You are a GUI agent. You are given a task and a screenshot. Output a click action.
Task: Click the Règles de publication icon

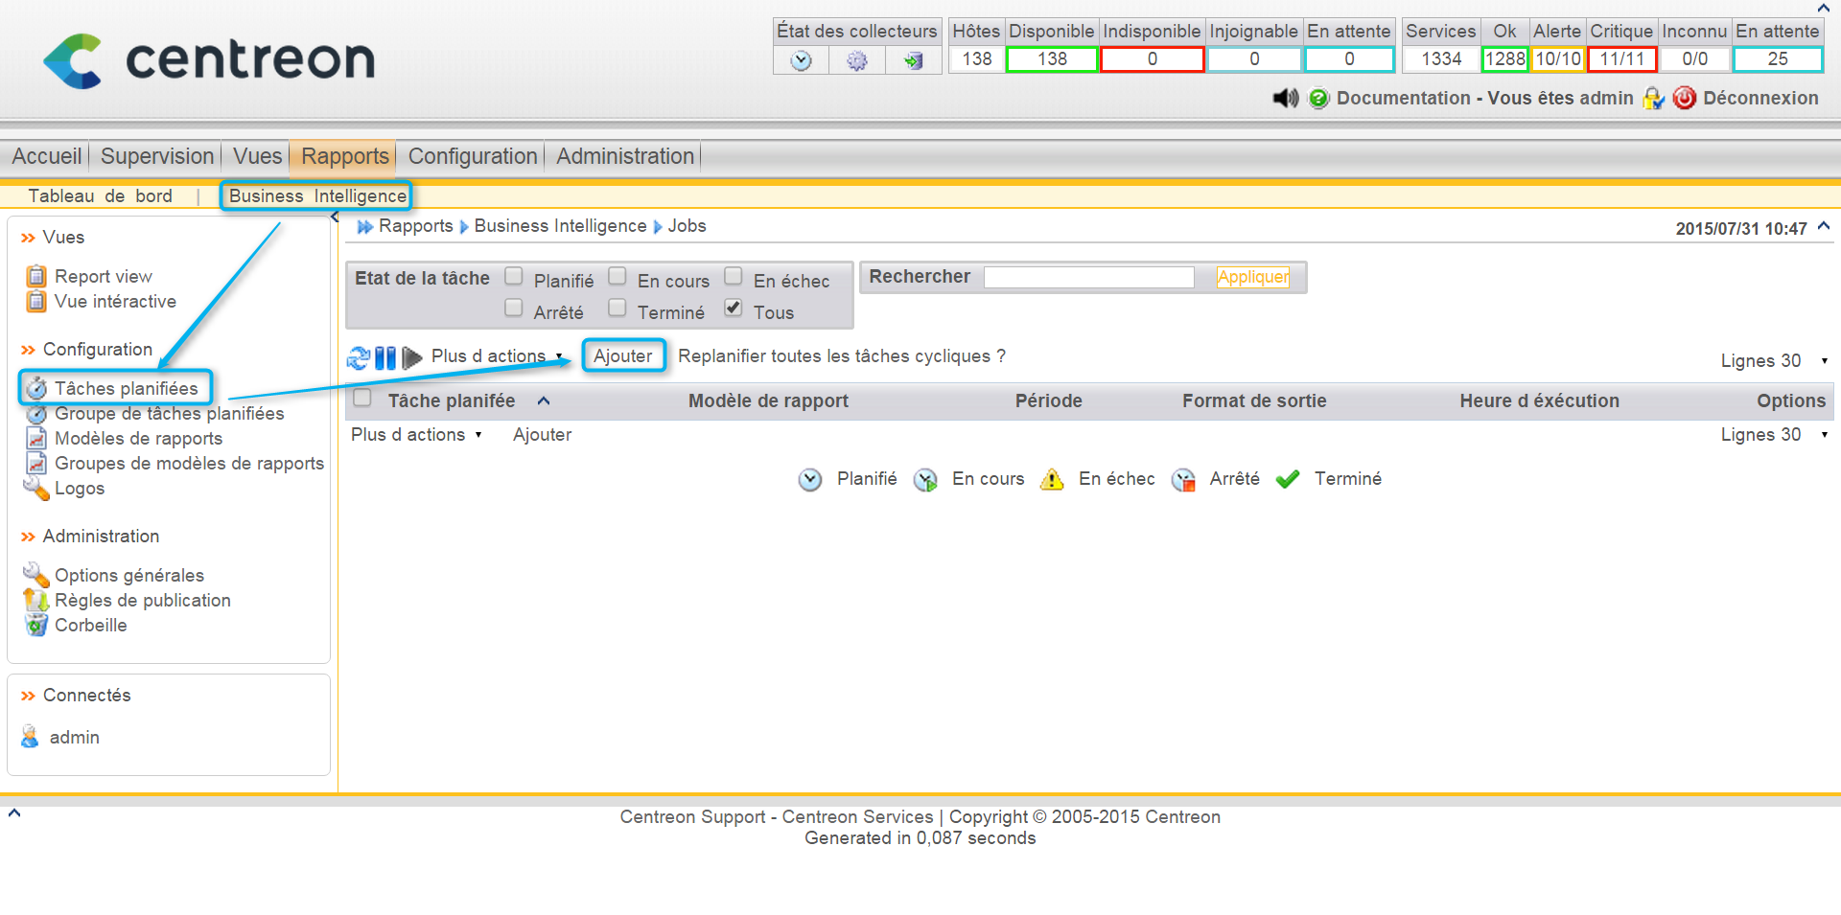pyautogui.click(x=36, y=600)
